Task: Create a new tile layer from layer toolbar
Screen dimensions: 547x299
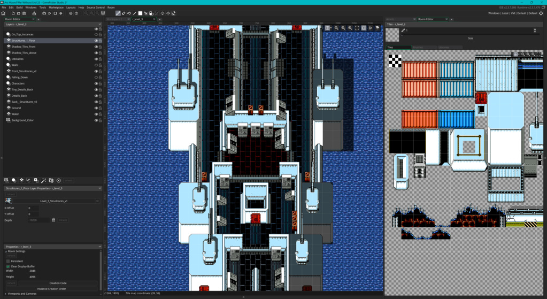Action: pos(21,180)
